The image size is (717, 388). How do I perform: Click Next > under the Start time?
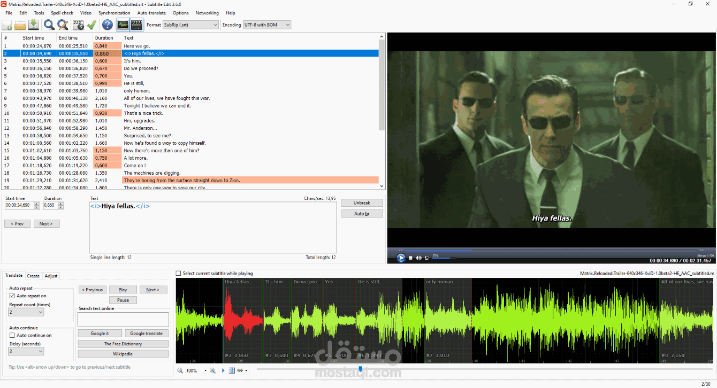(47, 224)
